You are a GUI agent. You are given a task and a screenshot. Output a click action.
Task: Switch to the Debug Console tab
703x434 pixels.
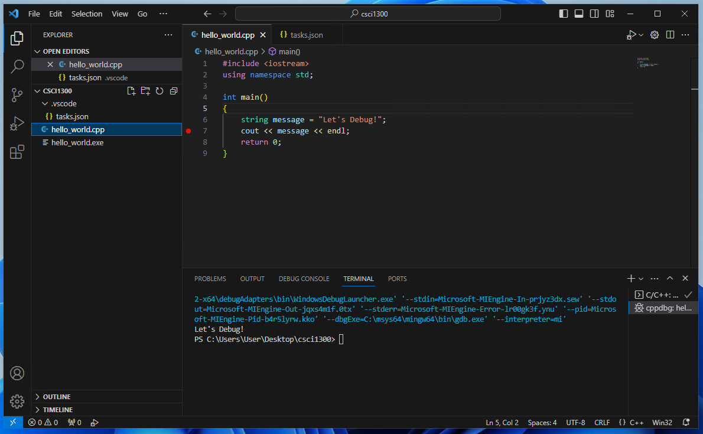pos(304,279)
